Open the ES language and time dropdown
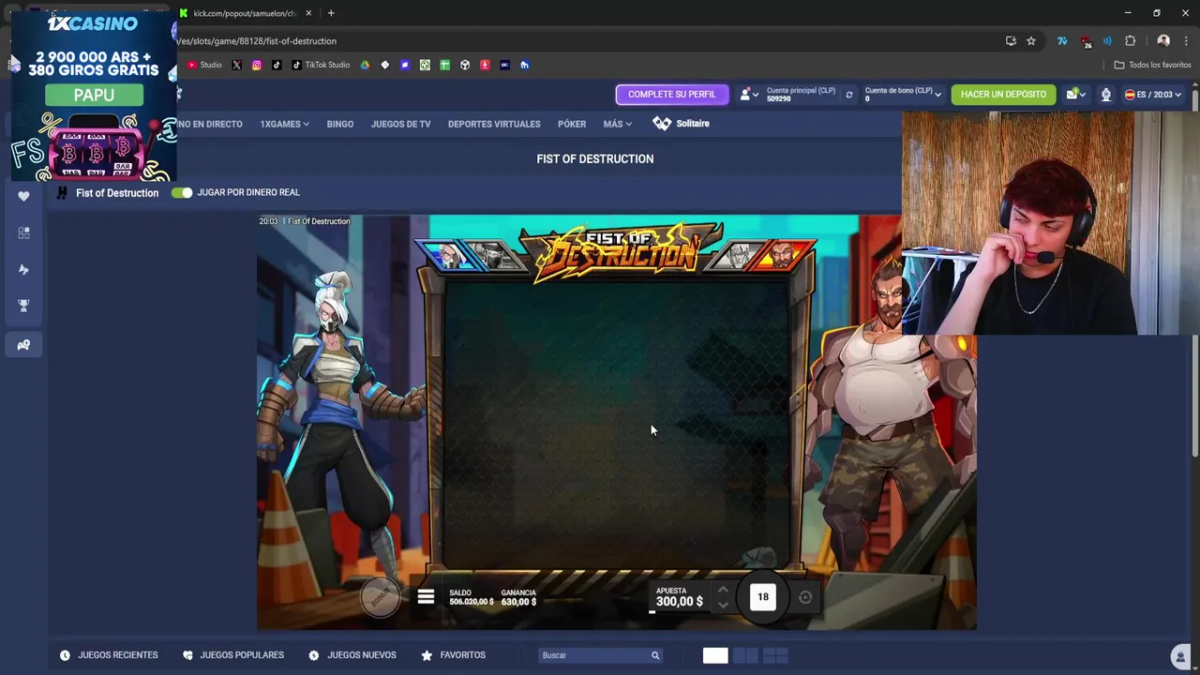Viewport: 1200px width, 675px height. [1153, 94]
